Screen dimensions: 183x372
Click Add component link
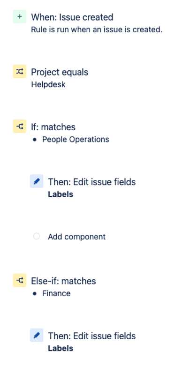[76, 237]
